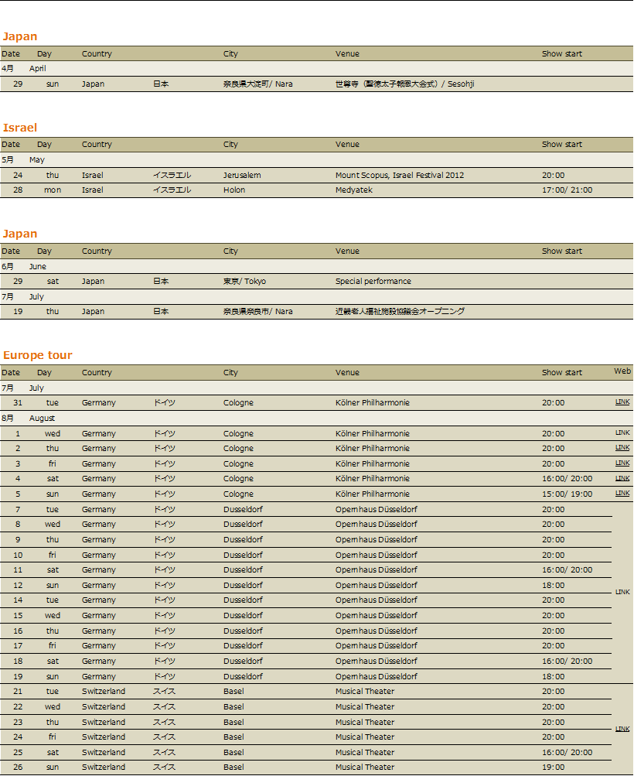Click 'スイス' on the August 22 row
The width and height of the screenshot is (634, 776).
coord(164,706)
